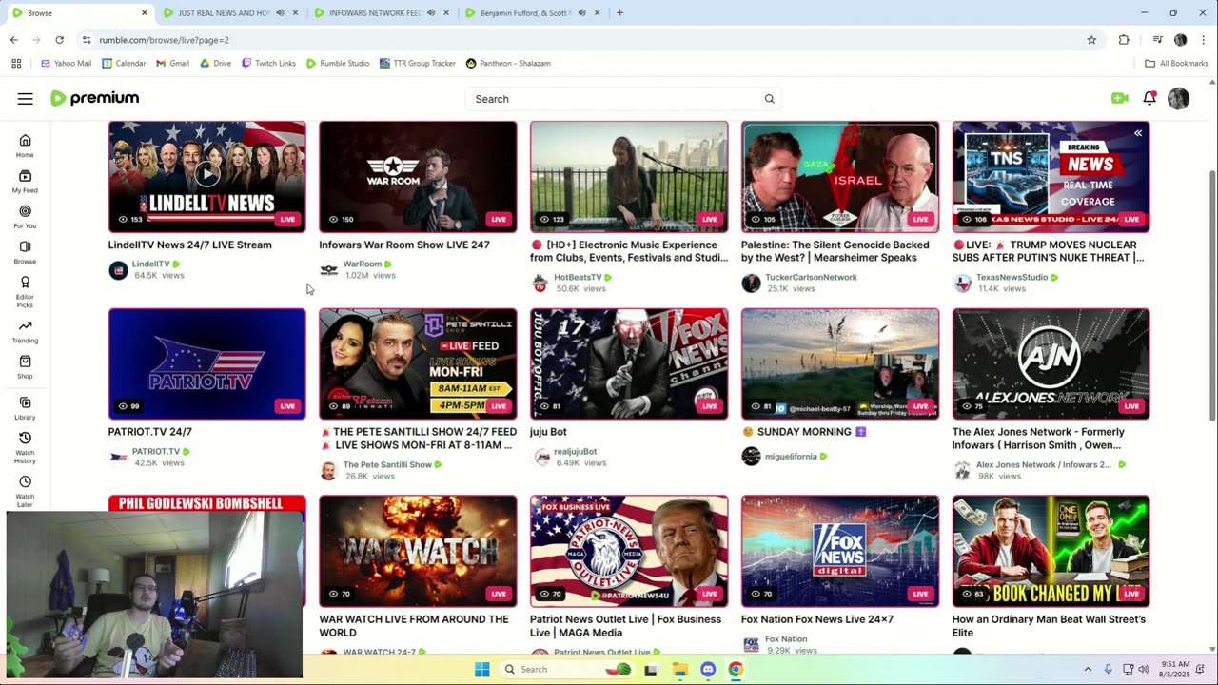Open Chrome from the taskbar
Image resolution: width=1218 pixels, height=685 pixels.
point(736,670)
